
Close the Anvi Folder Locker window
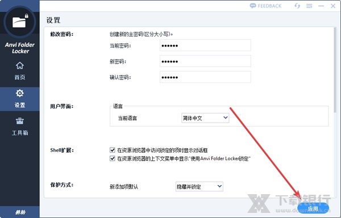[333, 6]
